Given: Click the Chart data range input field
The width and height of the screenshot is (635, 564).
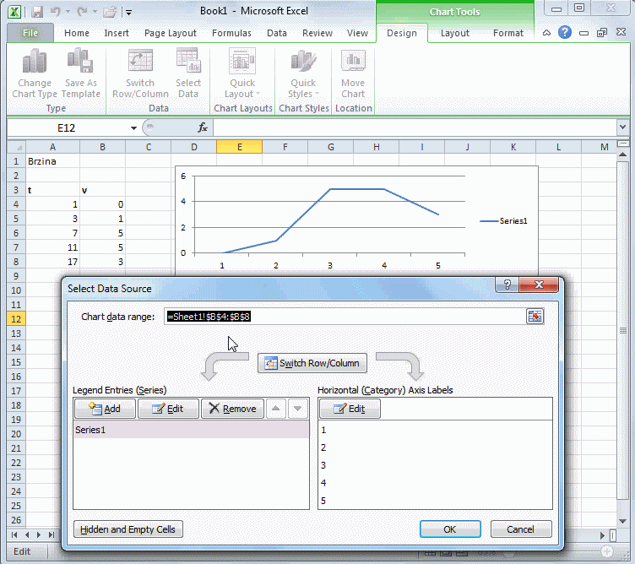Looking at the screenshot, I should [x=345, y=317].
